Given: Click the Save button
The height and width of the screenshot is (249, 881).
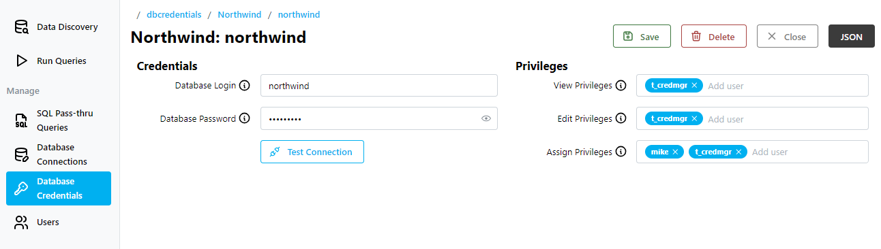Looking at the screenshot, I should pos(642,36).
